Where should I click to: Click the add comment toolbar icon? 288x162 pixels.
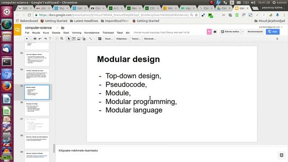click(100, 39)
